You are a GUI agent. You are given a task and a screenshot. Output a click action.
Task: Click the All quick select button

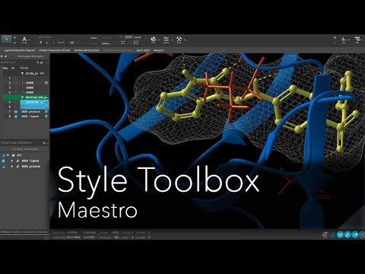[71, 43]
